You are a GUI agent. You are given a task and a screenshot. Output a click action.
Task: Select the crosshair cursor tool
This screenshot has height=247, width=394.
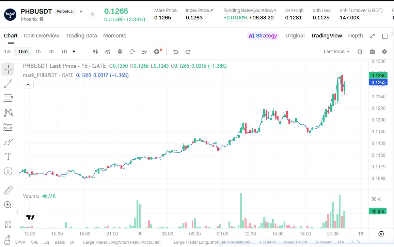(8, 69)
